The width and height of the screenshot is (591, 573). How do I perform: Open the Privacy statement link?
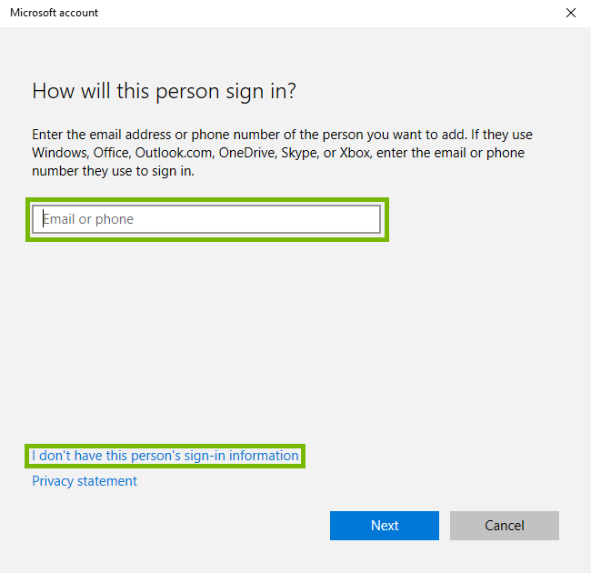pos(85,481)
